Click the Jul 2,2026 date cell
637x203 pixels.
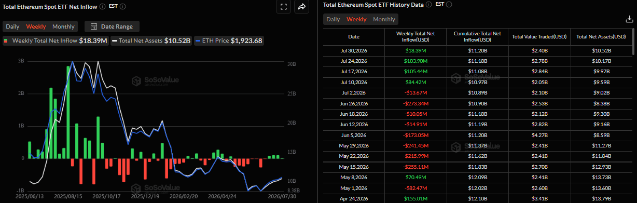click(x=353, y=93)
